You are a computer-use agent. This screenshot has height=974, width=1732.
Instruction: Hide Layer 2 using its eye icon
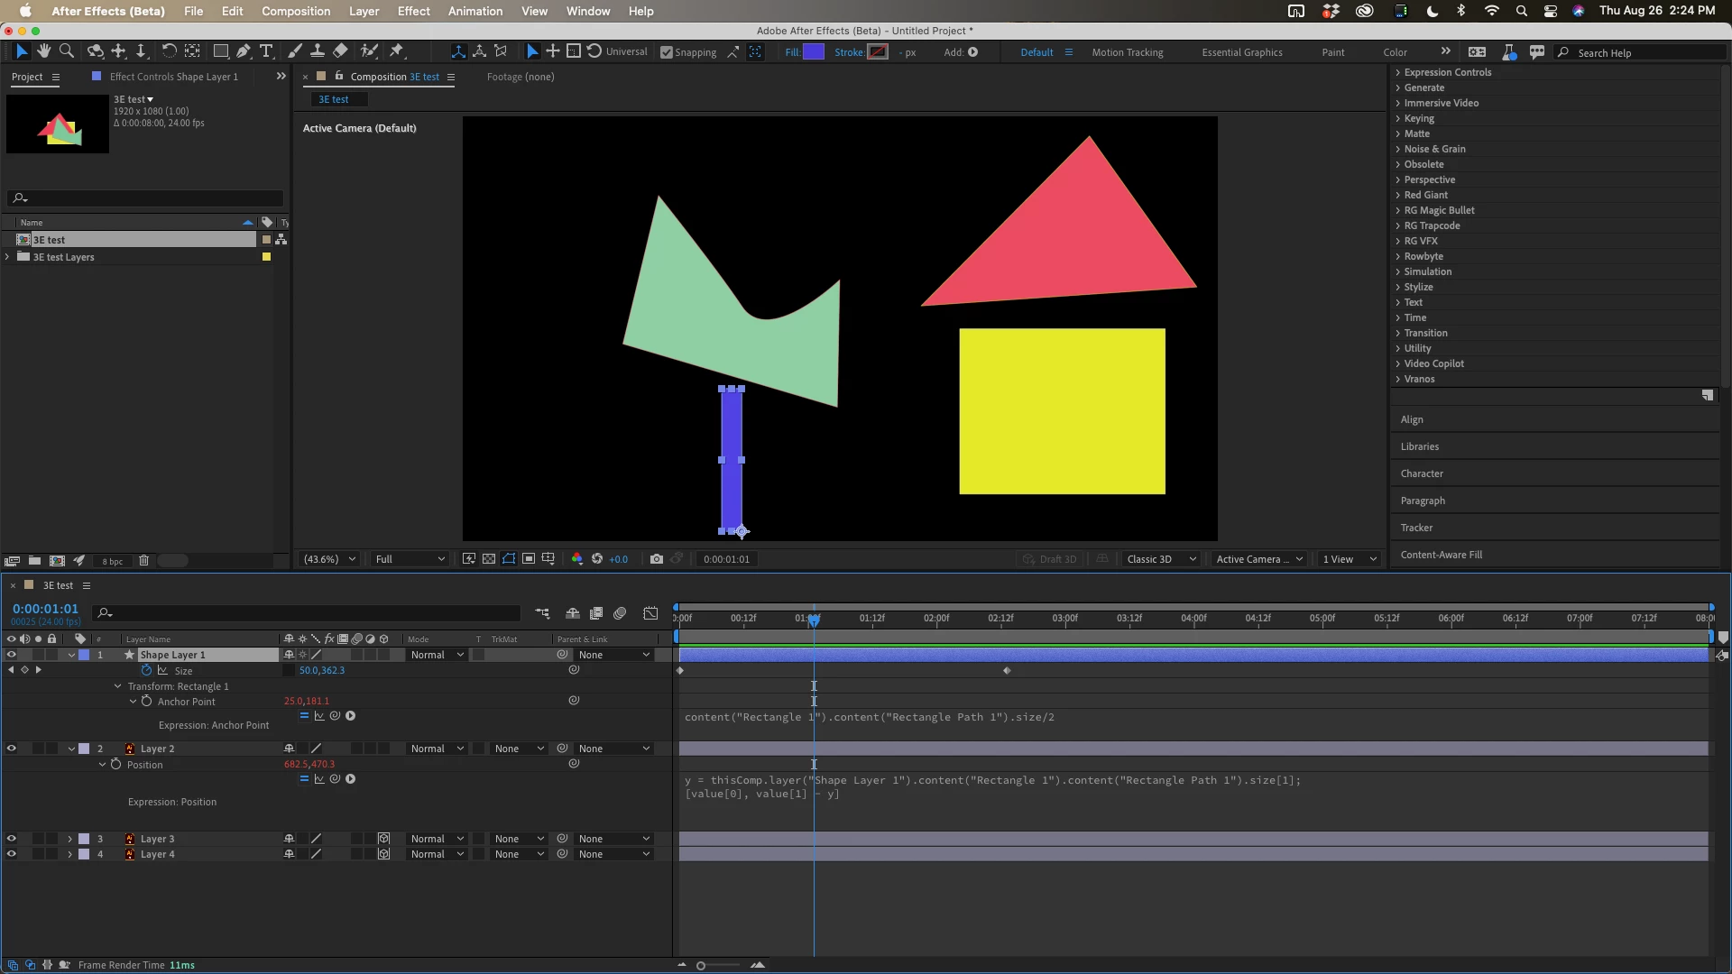click(x=12, y=749)
